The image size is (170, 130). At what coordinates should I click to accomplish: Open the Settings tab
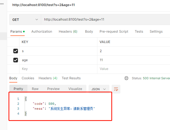tap(156, 32)
